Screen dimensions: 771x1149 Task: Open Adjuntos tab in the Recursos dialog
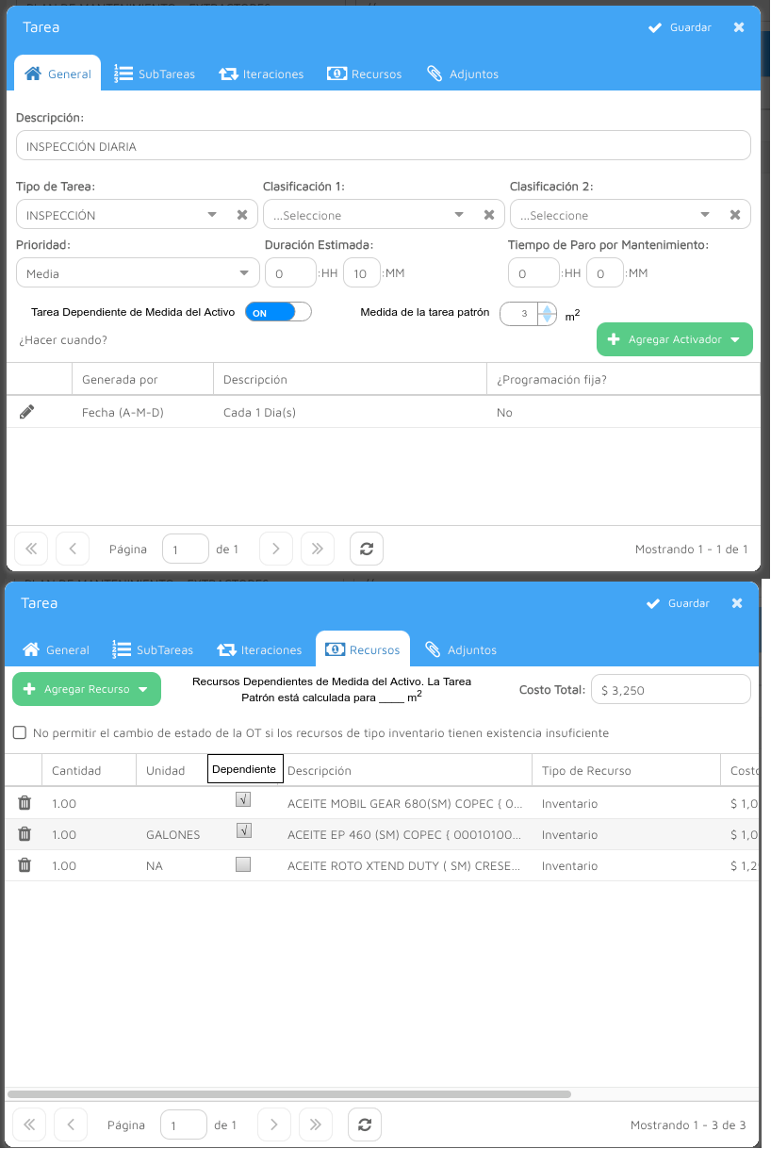[461, 649]
